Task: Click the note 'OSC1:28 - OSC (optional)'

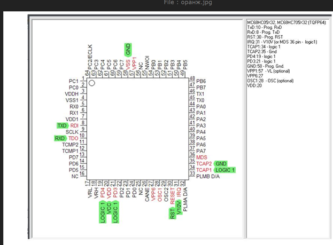Action: 270,81
